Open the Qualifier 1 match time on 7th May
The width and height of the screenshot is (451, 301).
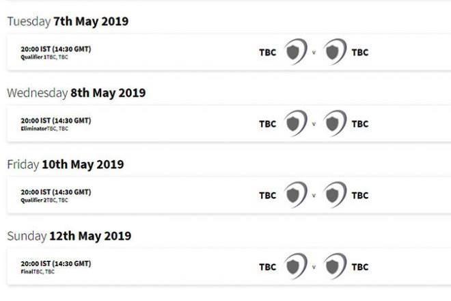56,49
